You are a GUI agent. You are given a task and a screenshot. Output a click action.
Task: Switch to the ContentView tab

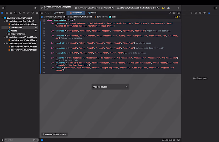76,13
